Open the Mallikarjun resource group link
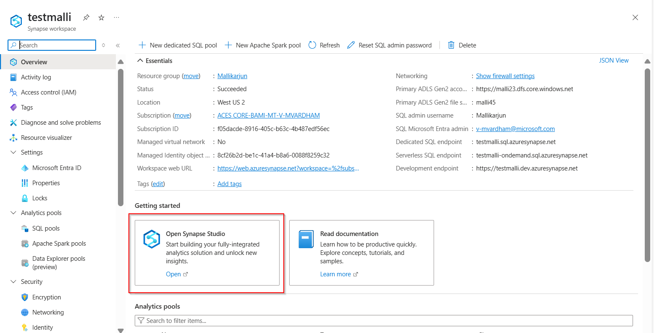Image resolution: width=654 pixels, height=333 pixels. pyautogui.click(x=232, y=76)
